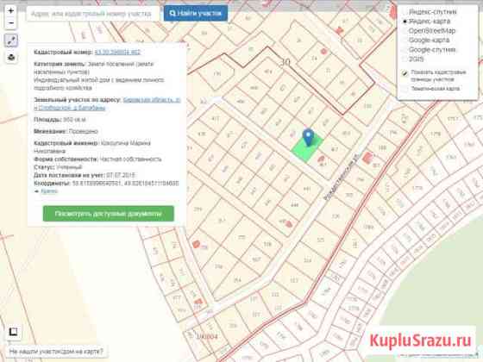Enable the Тематическая карта checkbox
483x362 pixels.
tap(405, 89)
